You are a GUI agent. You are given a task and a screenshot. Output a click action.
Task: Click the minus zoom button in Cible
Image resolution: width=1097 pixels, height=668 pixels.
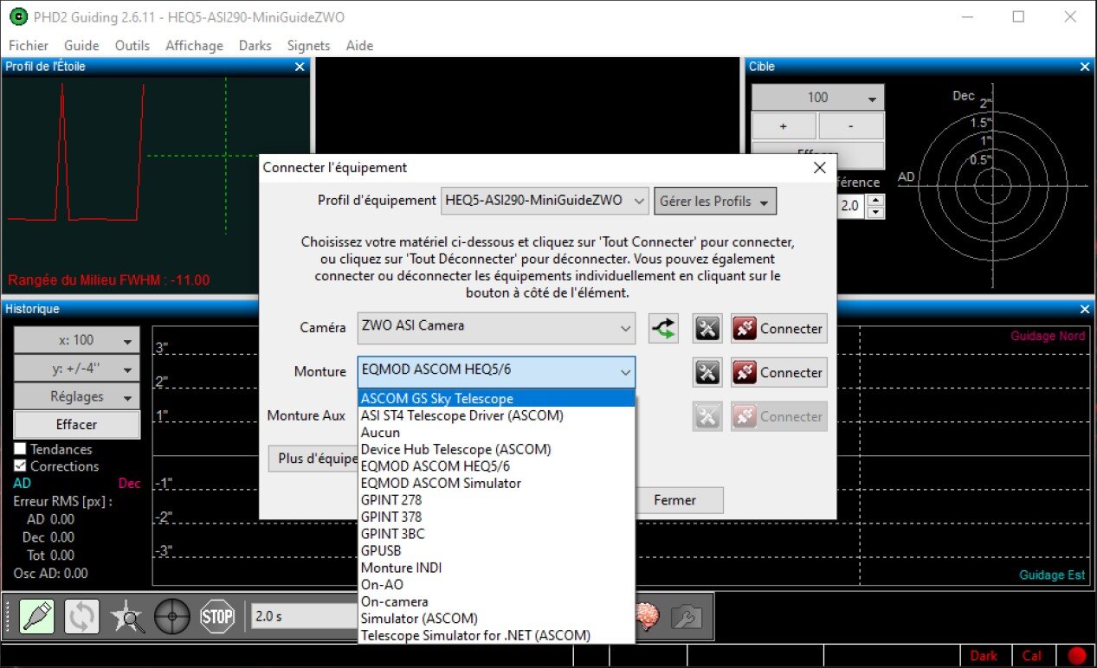coord(851,125)
